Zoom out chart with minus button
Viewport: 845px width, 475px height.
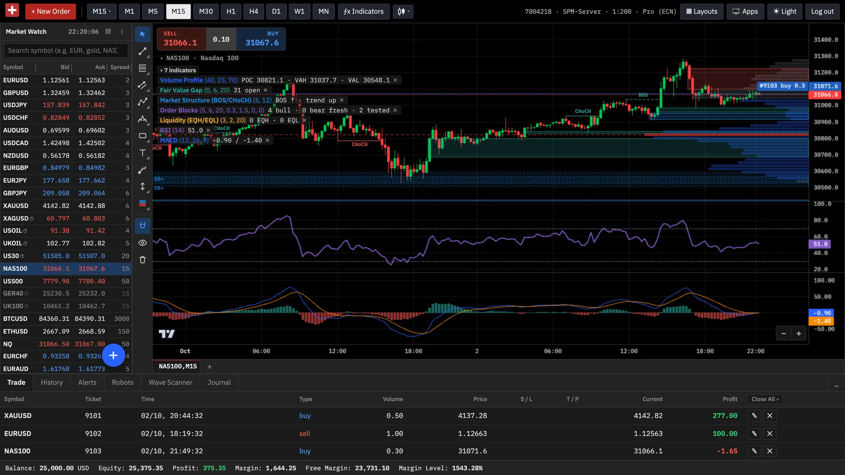click(784, 334)
